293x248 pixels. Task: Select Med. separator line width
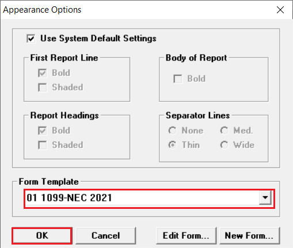(x=224, y=131)
